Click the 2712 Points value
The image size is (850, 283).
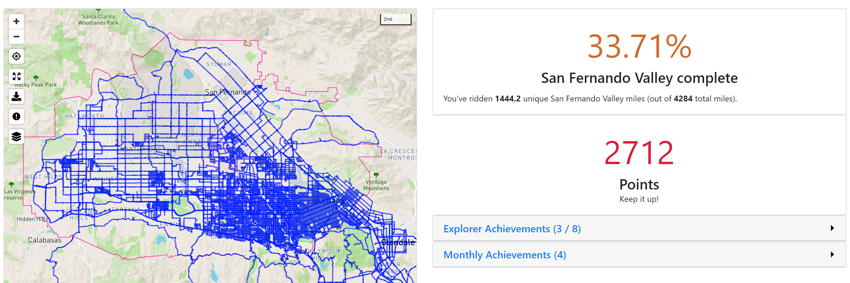click(x=639, y=153)
